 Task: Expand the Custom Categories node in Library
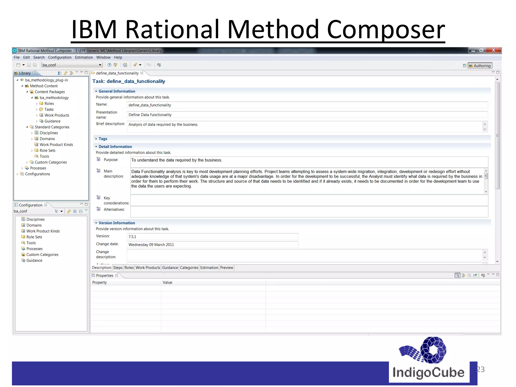tap(27, 162)
